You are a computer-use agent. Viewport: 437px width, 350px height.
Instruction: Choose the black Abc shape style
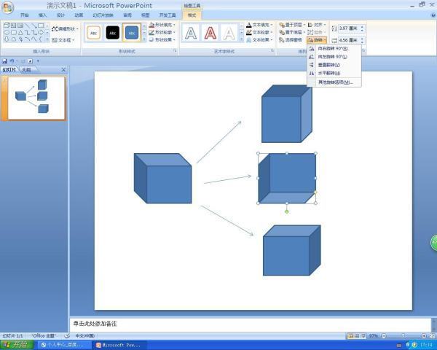[113, 33]
